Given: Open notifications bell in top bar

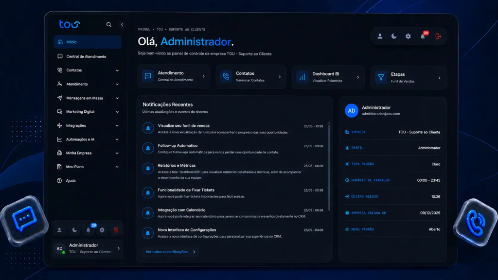Looking at the screenshot, I should pyautogui.click(x=423, y=36).
